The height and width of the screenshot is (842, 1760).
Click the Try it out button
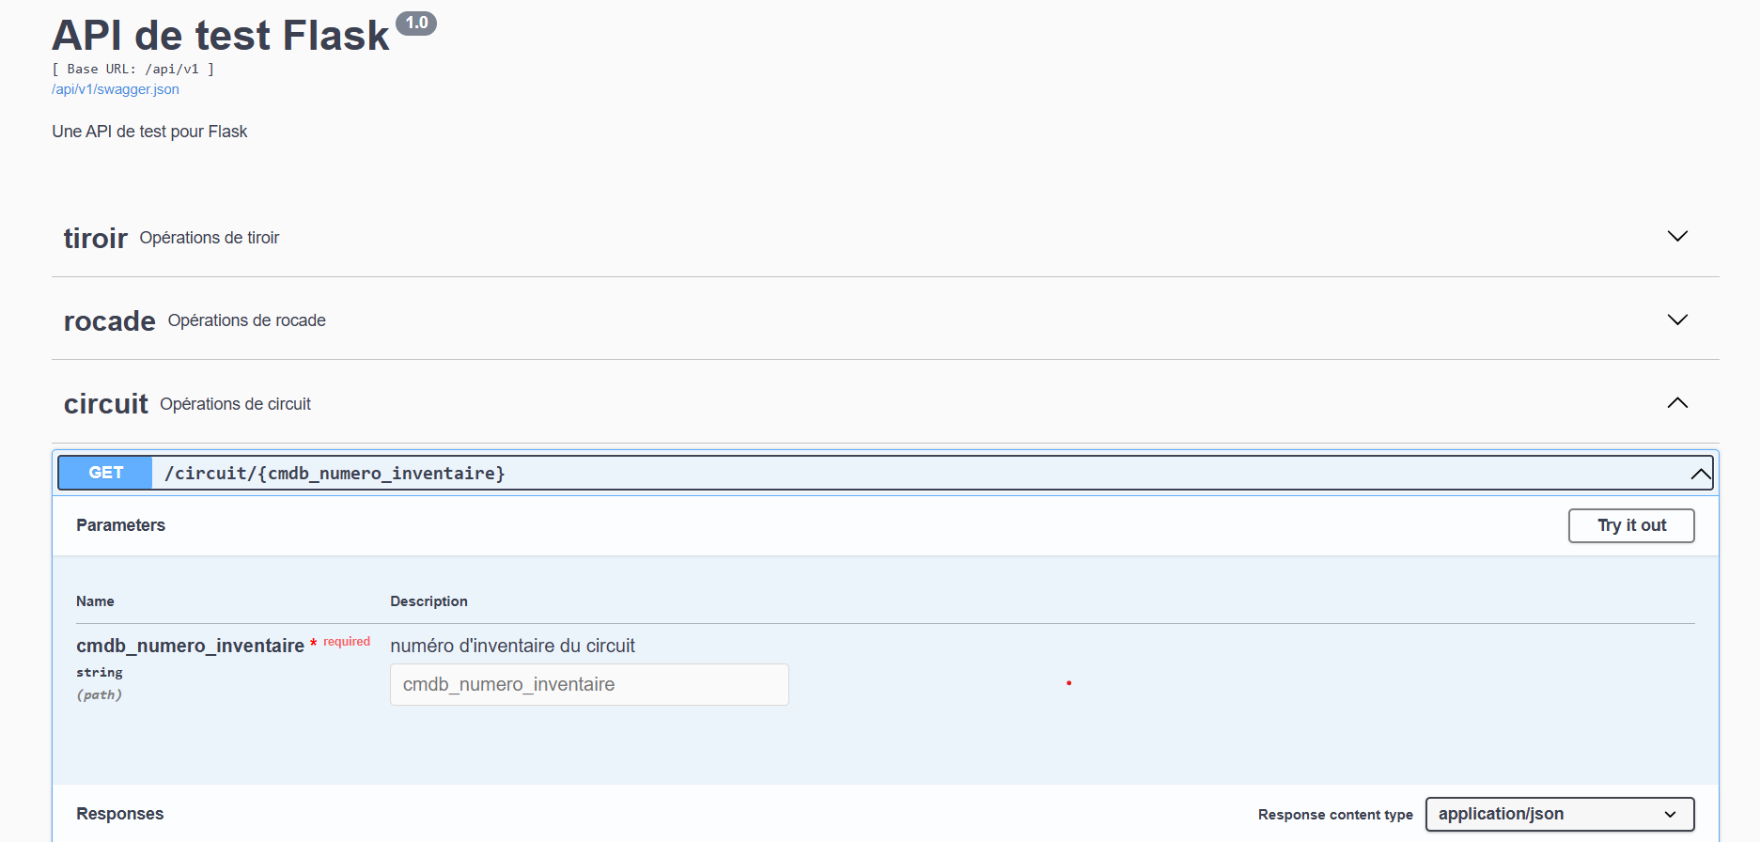coord(1631,525)
